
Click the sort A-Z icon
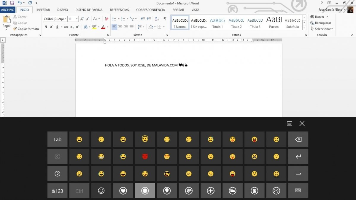click(x=157, y=19)
